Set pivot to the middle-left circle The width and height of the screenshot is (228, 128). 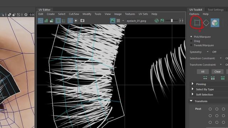(x=210, y=116)
